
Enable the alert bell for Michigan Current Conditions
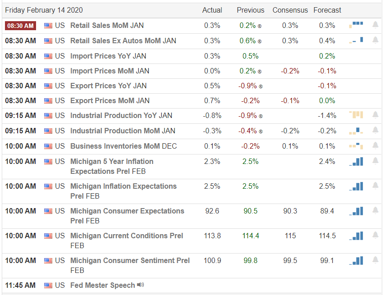click(x=375, y=236)
